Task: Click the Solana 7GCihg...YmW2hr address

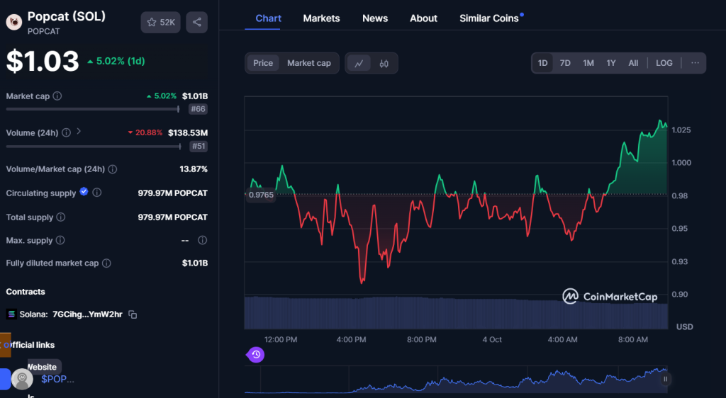Action: [x=87, y=314]
